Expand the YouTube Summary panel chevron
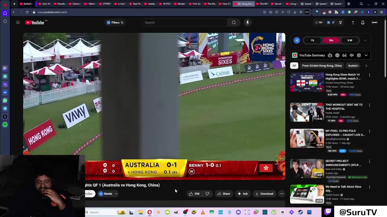Screen dimensions: 387x217 click(366, 55)
